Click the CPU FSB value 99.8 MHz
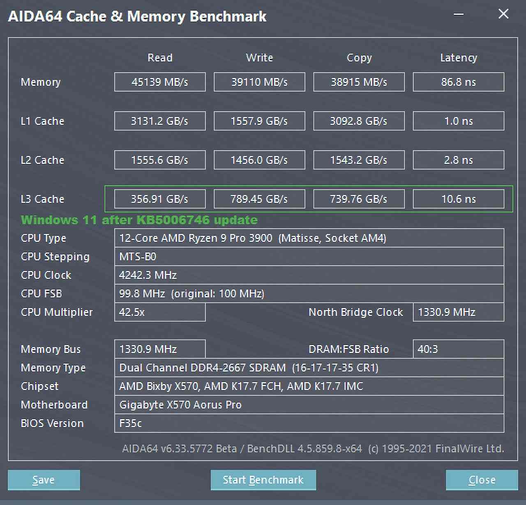This screenshot has height=505, width=526. [x=309, y=294]
